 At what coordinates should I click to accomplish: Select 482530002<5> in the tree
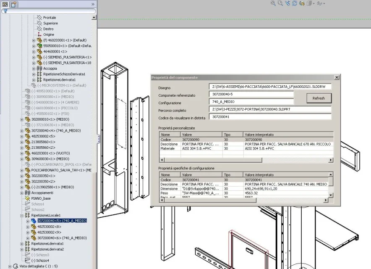(x=43, y=136)
